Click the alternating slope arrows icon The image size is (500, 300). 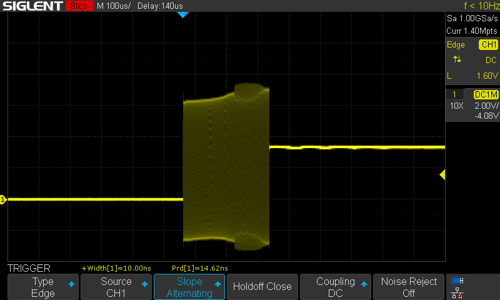[457, 59]
